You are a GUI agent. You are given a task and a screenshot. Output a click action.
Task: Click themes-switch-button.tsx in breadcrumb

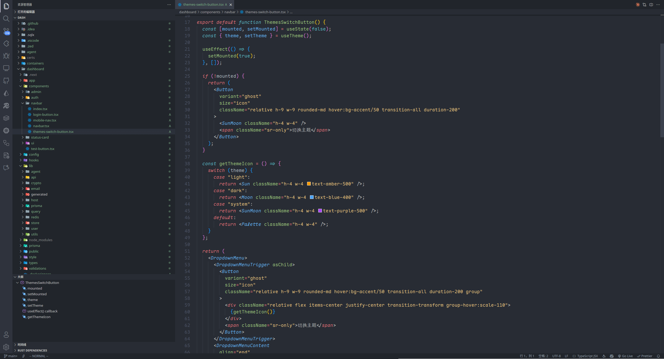265,12
